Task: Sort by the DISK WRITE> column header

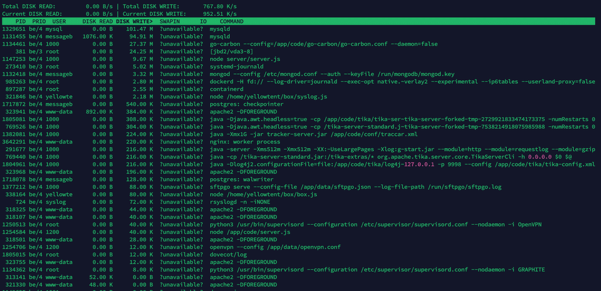Action: (134, 21)
